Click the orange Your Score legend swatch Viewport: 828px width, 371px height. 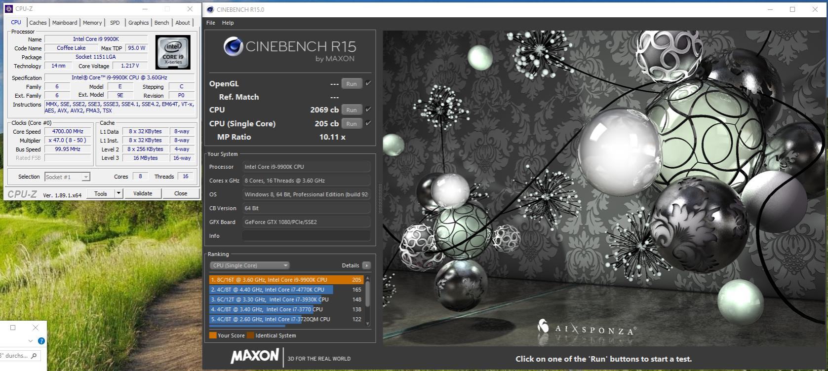pos(213,335)
